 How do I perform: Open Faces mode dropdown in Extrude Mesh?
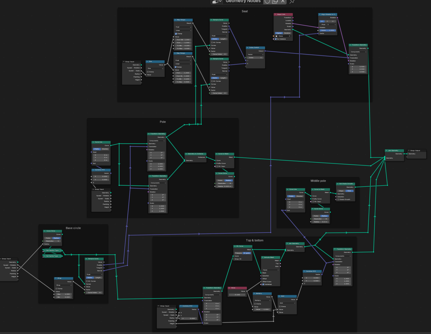271,270
